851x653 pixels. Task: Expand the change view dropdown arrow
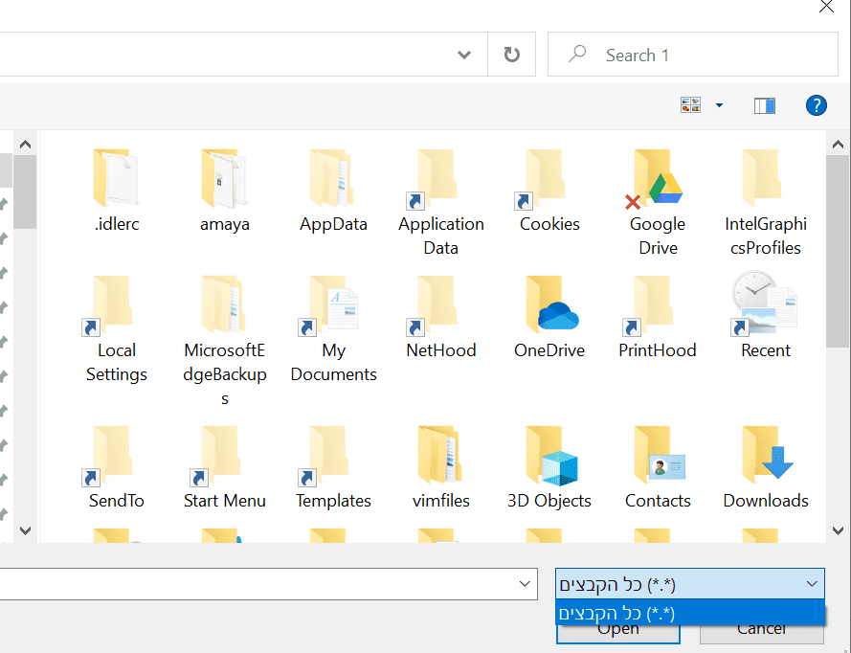tap(717, 104)
